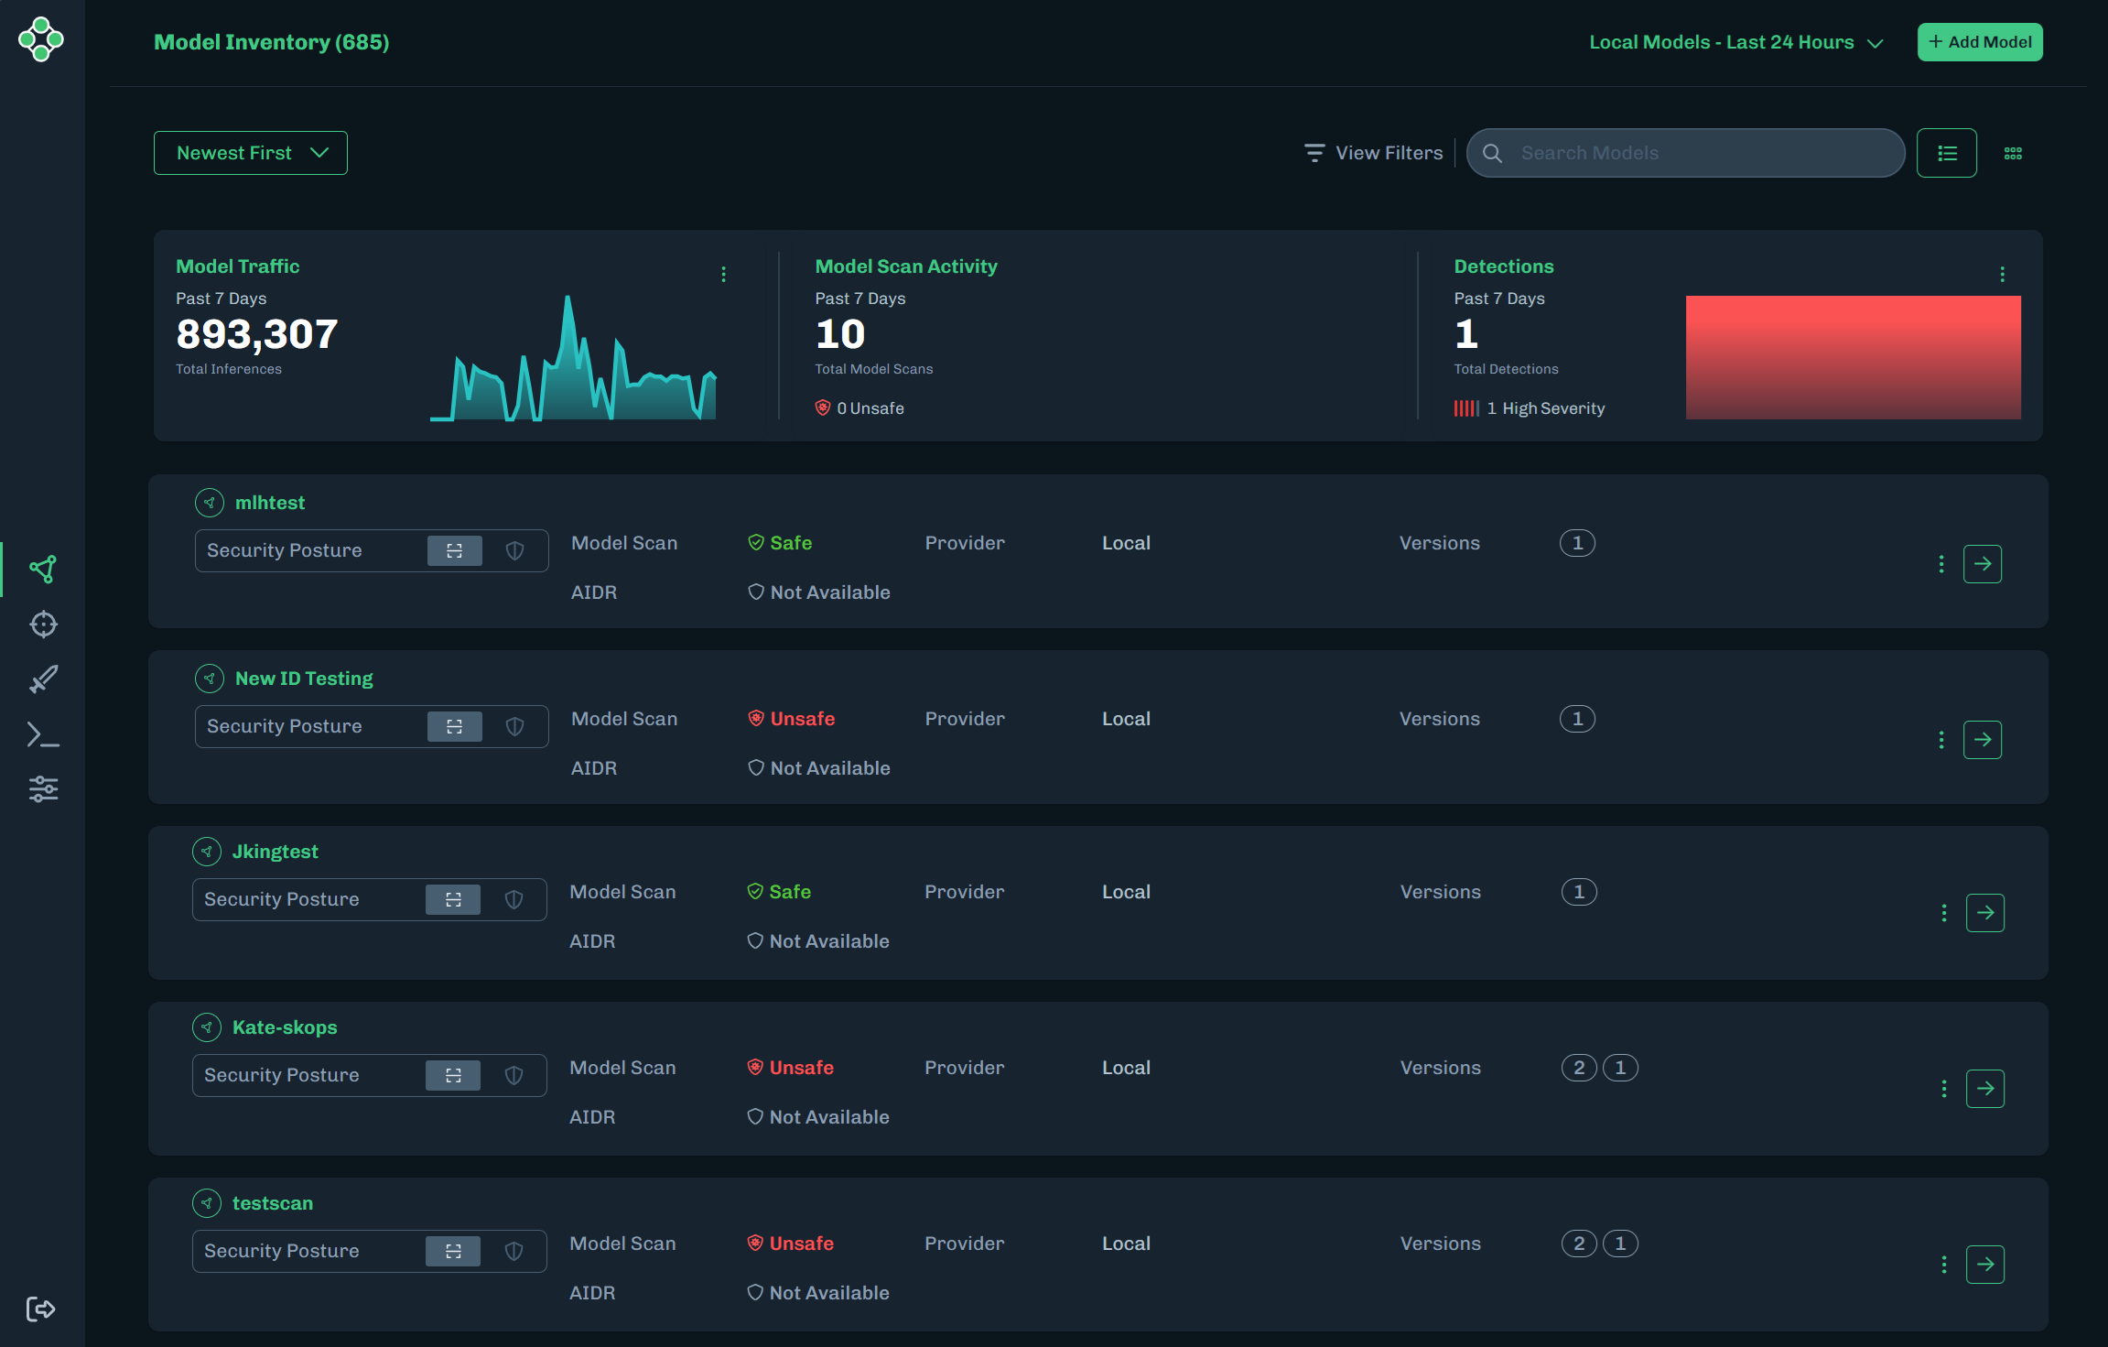This screenshot has height=1347, width=2108.
Task: Click the Add Model button
Action: (x=1980, y=42)
